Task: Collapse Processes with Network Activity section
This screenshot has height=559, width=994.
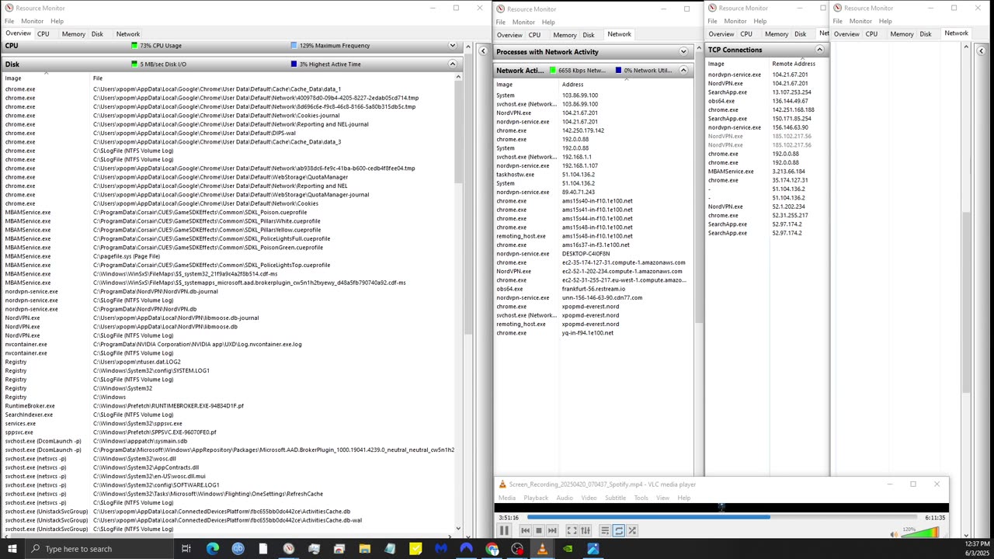Action: click(683, 52)
